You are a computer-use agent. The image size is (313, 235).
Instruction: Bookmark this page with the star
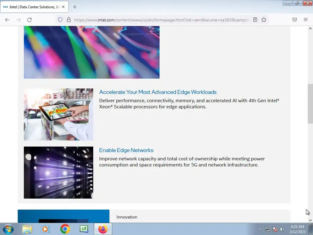[x=264, y=20]
